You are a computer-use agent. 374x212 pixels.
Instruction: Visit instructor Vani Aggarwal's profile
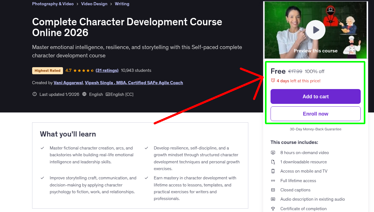(x=68, y=83)
